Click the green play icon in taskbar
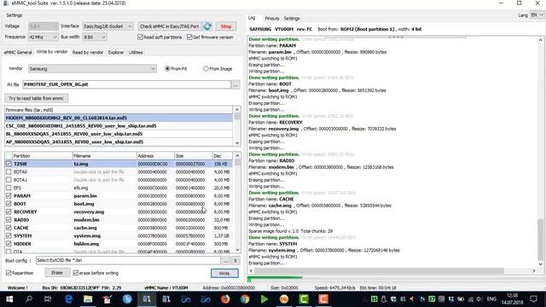Image resolution: width=546 pixels, height=307 pixels. tap(264, 299)
